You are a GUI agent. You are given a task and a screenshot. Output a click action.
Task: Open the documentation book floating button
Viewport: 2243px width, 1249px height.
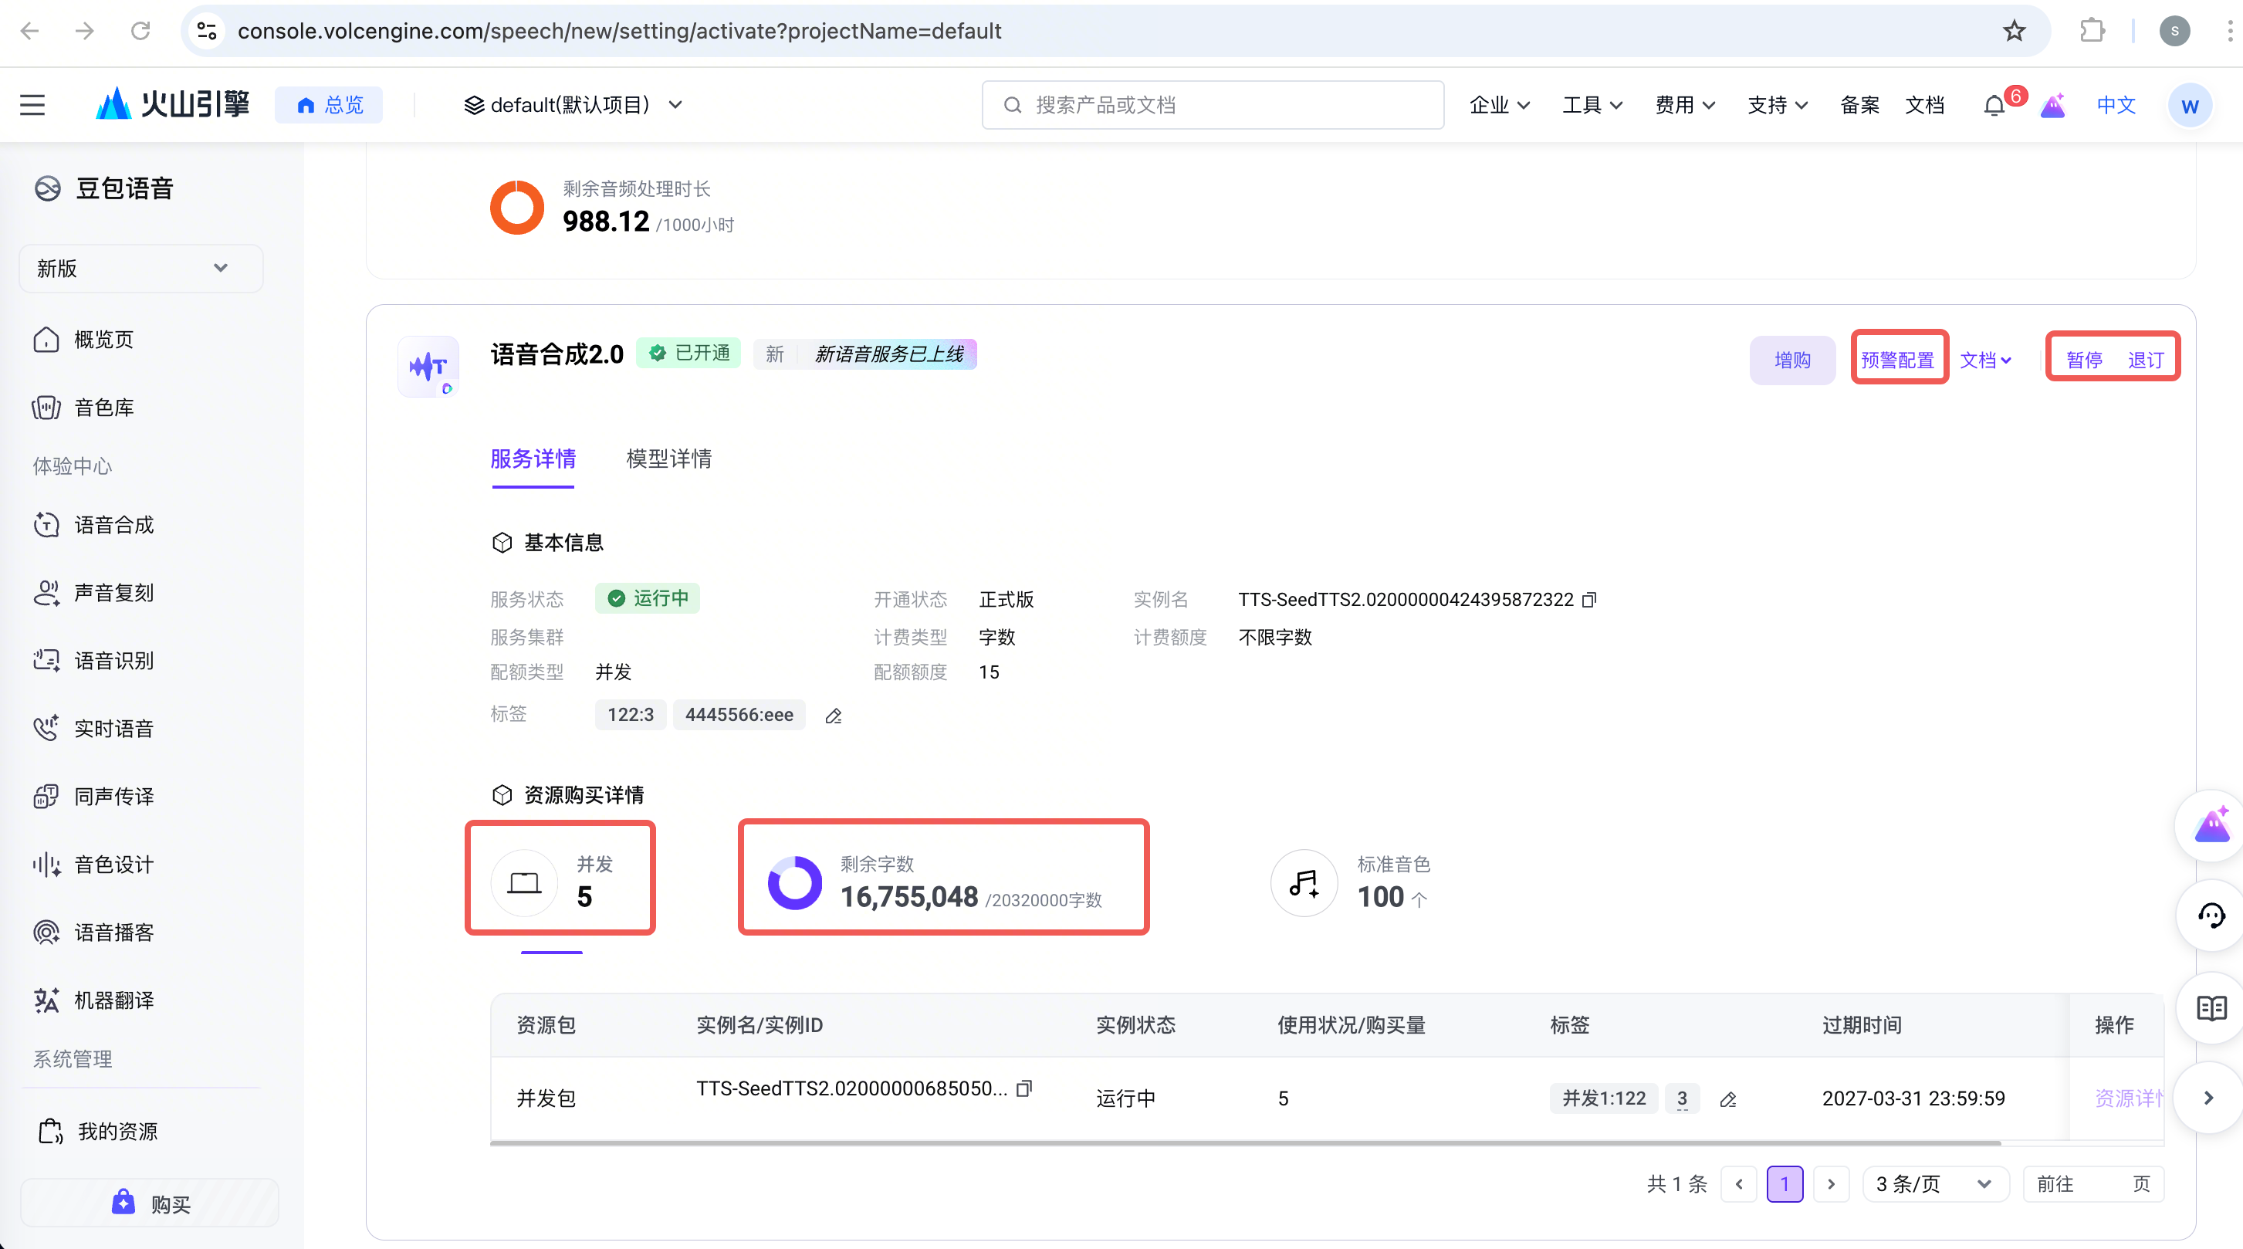pos(2211,1009)
